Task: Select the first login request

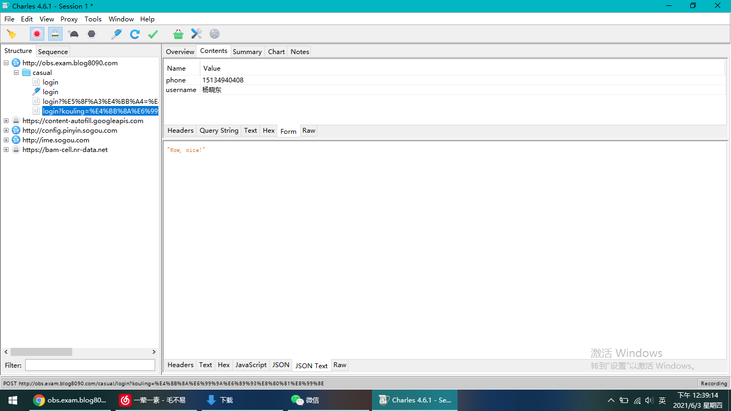Action: click(50, 82)
